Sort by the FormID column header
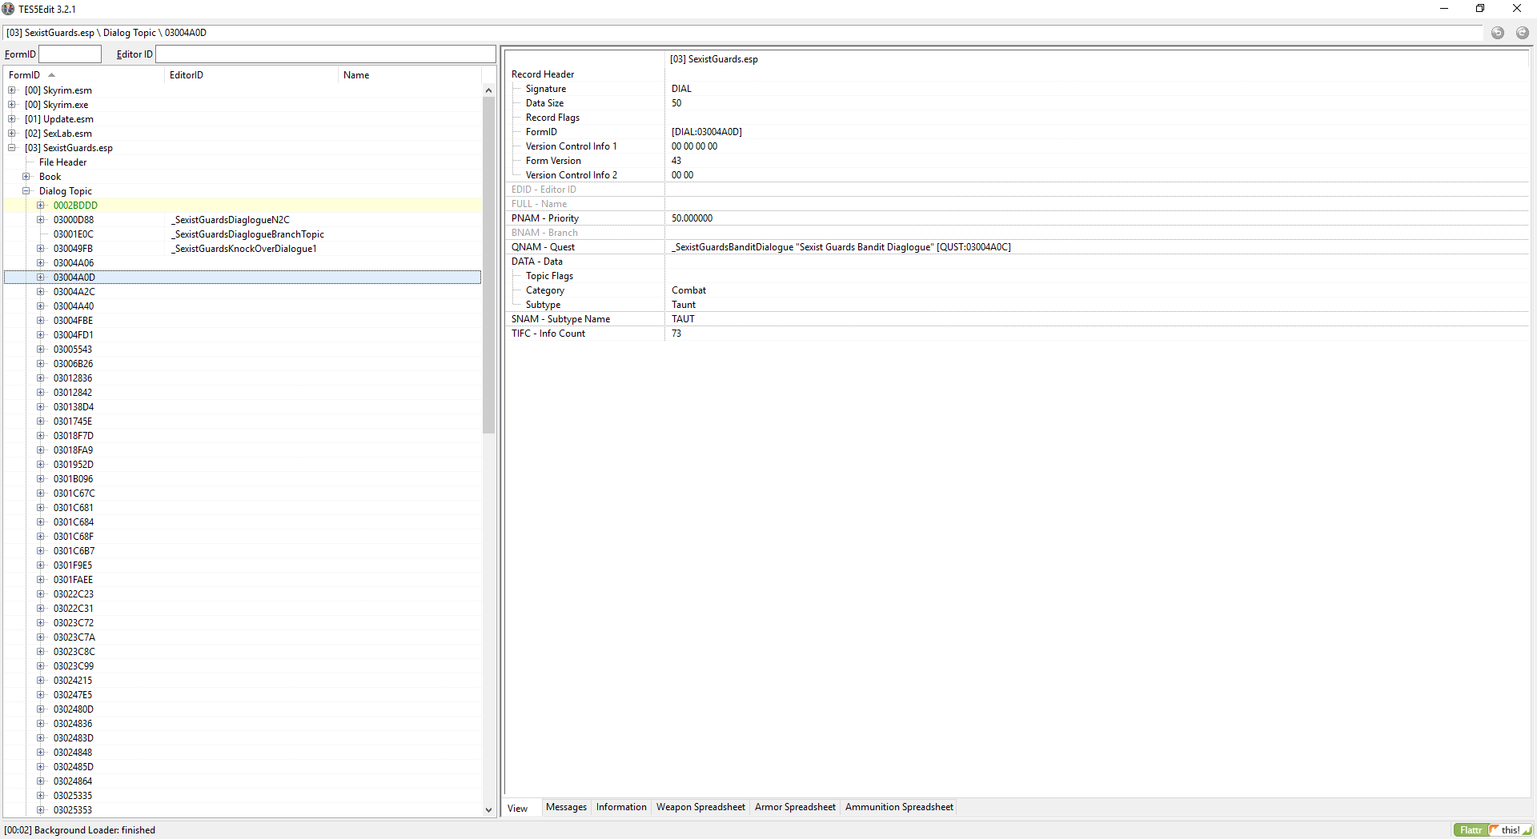The image size is (1537, 839). coord(84,75)
